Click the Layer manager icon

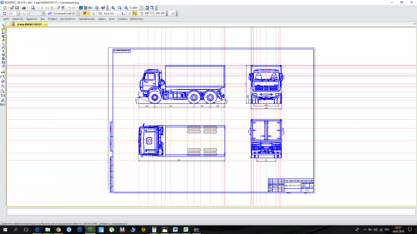pyautogui.click(x=50, y=14)
